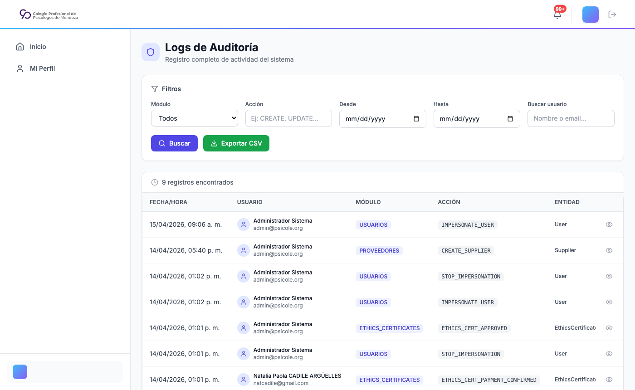Click the USUARIO column header
This screenshot has height=390, width=635.
(x=250, y=202)
